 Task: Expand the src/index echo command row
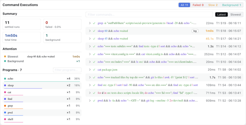[x=90, y=62]
